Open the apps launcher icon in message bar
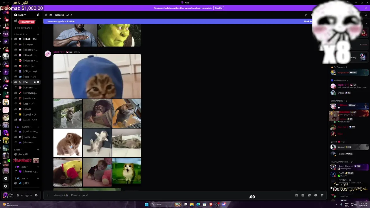Image resolution: width=370 pixels, height=208 pixels. (322, 195)
